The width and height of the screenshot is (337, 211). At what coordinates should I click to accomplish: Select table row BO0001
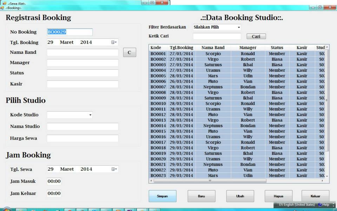coord(237,53)
